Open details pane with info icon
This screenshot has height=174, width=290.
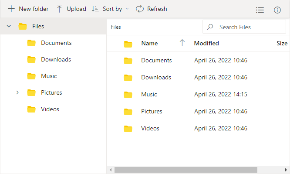click(x=277, y=10)
